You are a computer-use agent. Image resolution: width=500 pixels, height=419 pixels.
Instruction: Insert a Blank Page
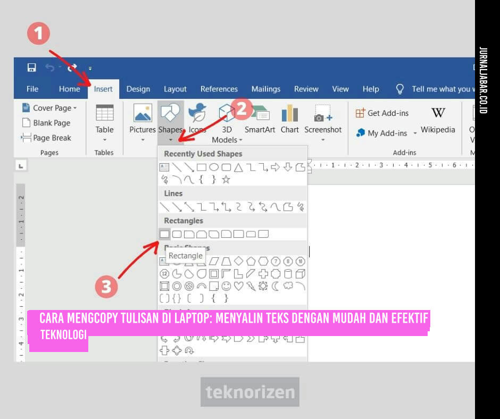pyautogui.click(x=46, y=123)
